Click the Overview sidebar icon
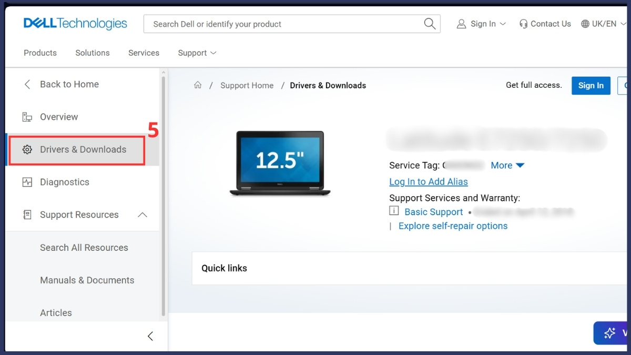Screen dimensions: 631x355 (27, 117)
